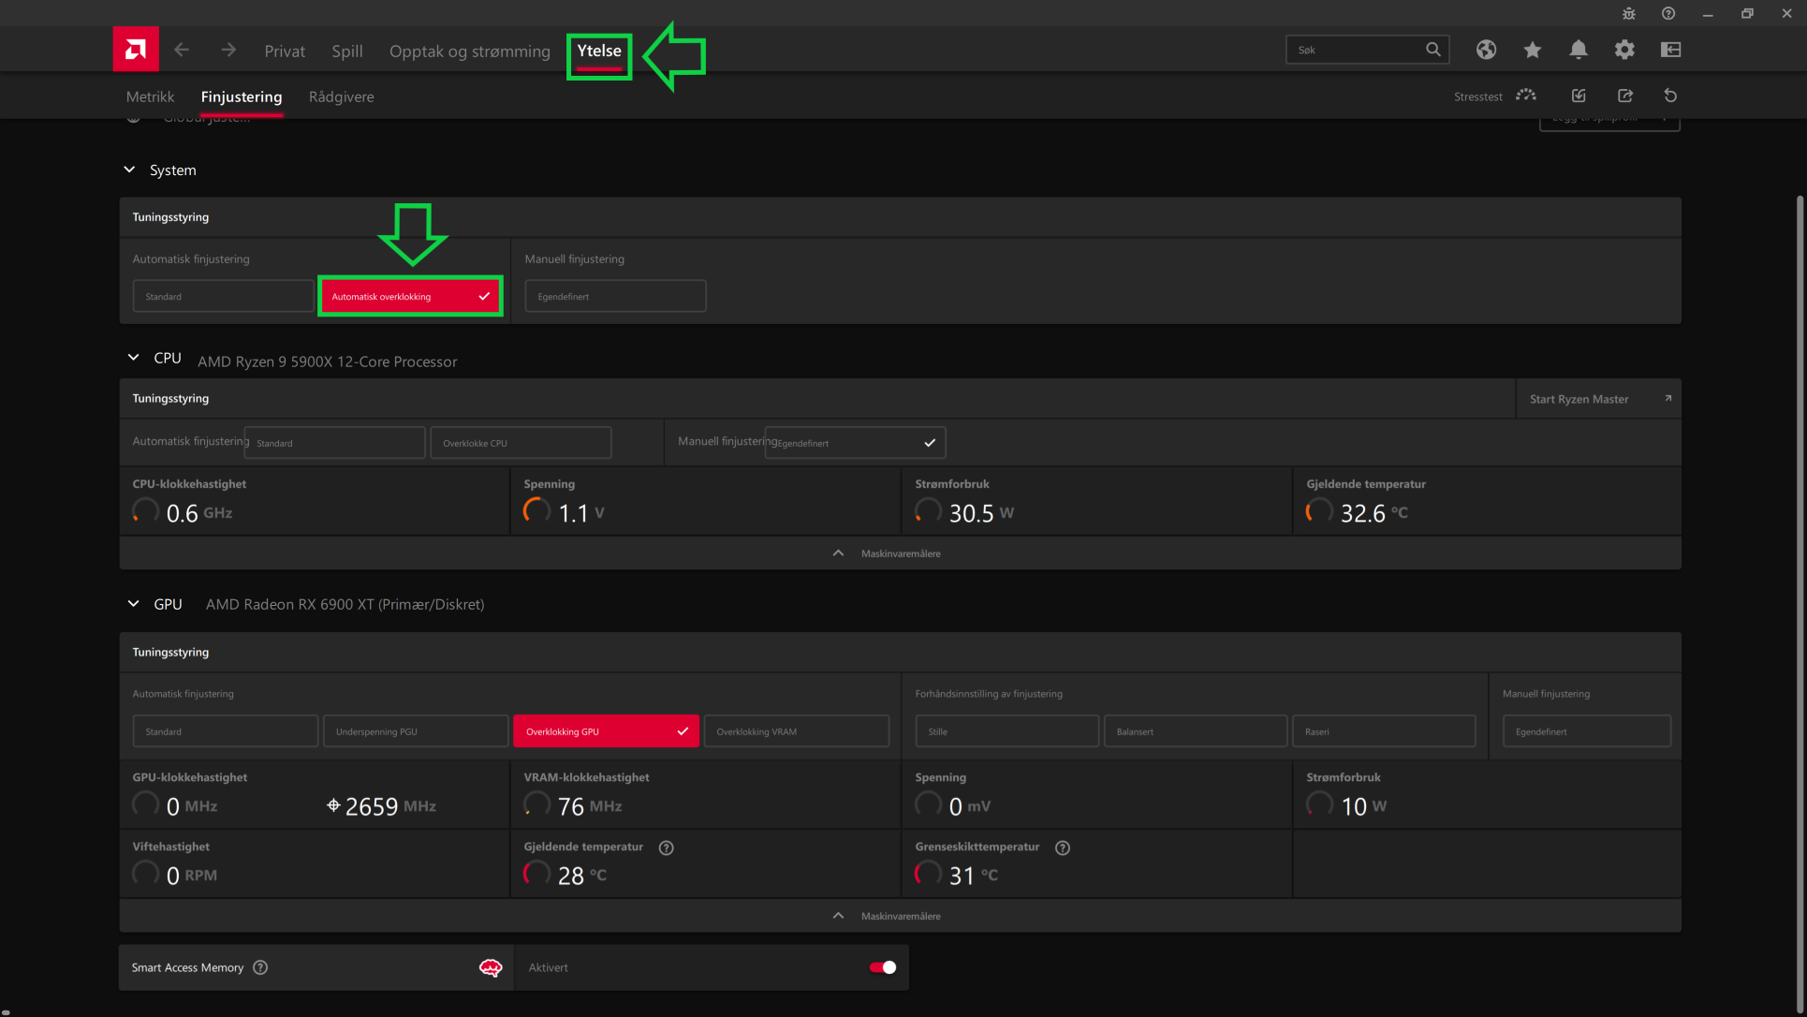Open help question mark icon in title bar
The width and height of the screenshot is (1807, 1017).
pos(1668,13)
